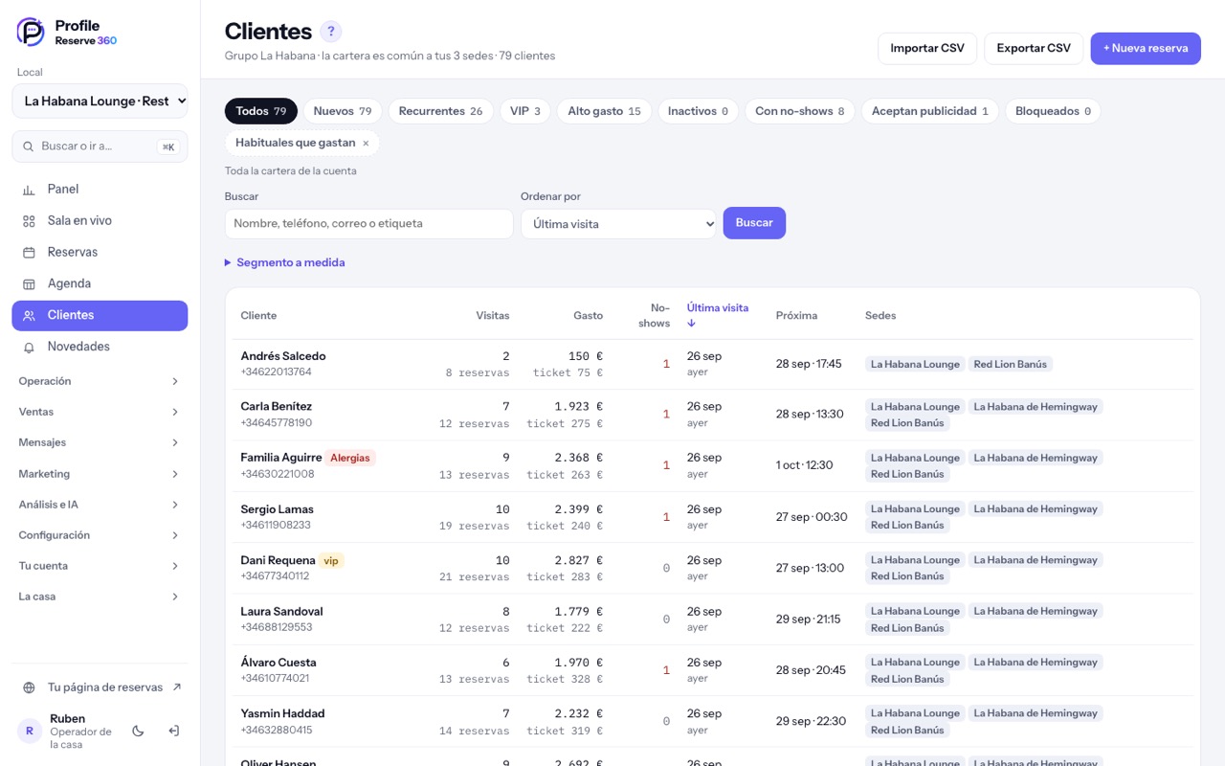Open client Laura Sandoval

tap(282, 612)
